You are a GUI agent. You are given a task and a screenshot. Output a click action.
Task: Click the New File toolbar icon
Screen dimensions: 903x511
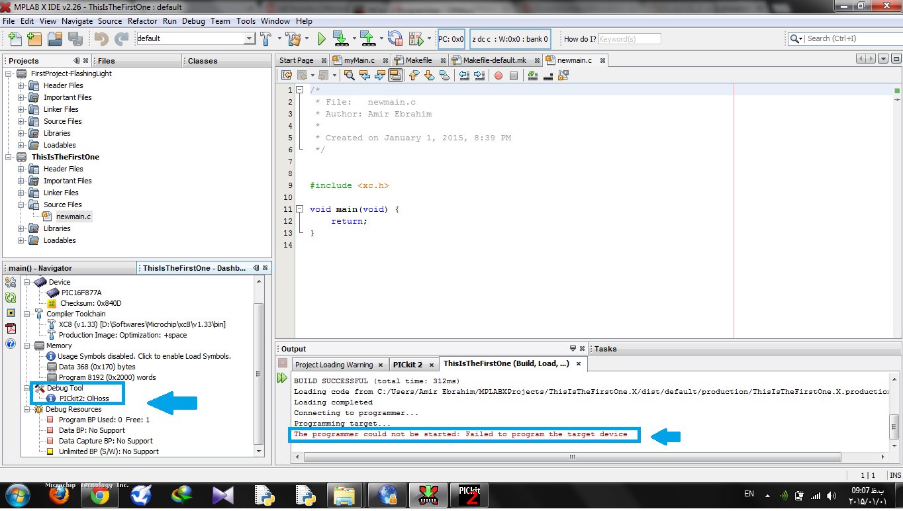coord(15,38)
